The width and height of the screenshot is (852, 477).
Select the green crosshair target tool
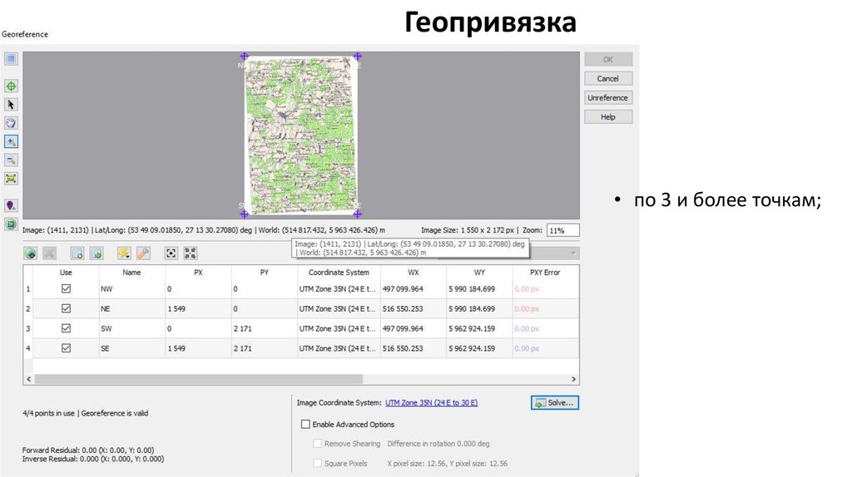click(x=11, y=86)
